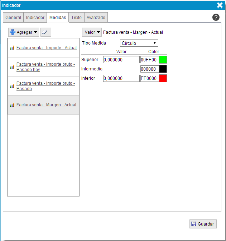Expand the Valor dropdown button
Viewport: 226px width, 241px height.
92,32
